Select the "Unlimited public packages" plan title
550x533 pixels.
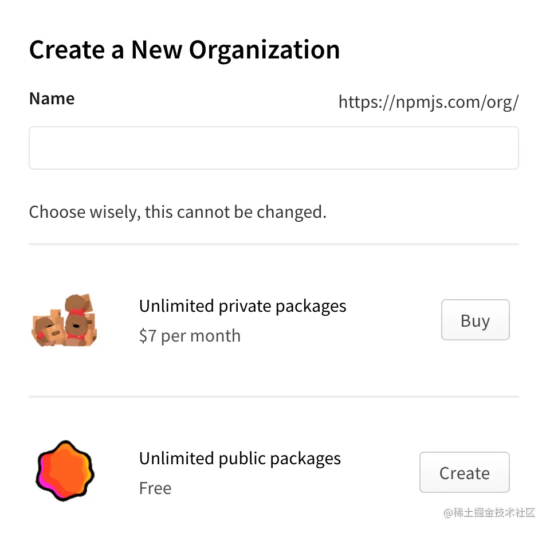239,458
